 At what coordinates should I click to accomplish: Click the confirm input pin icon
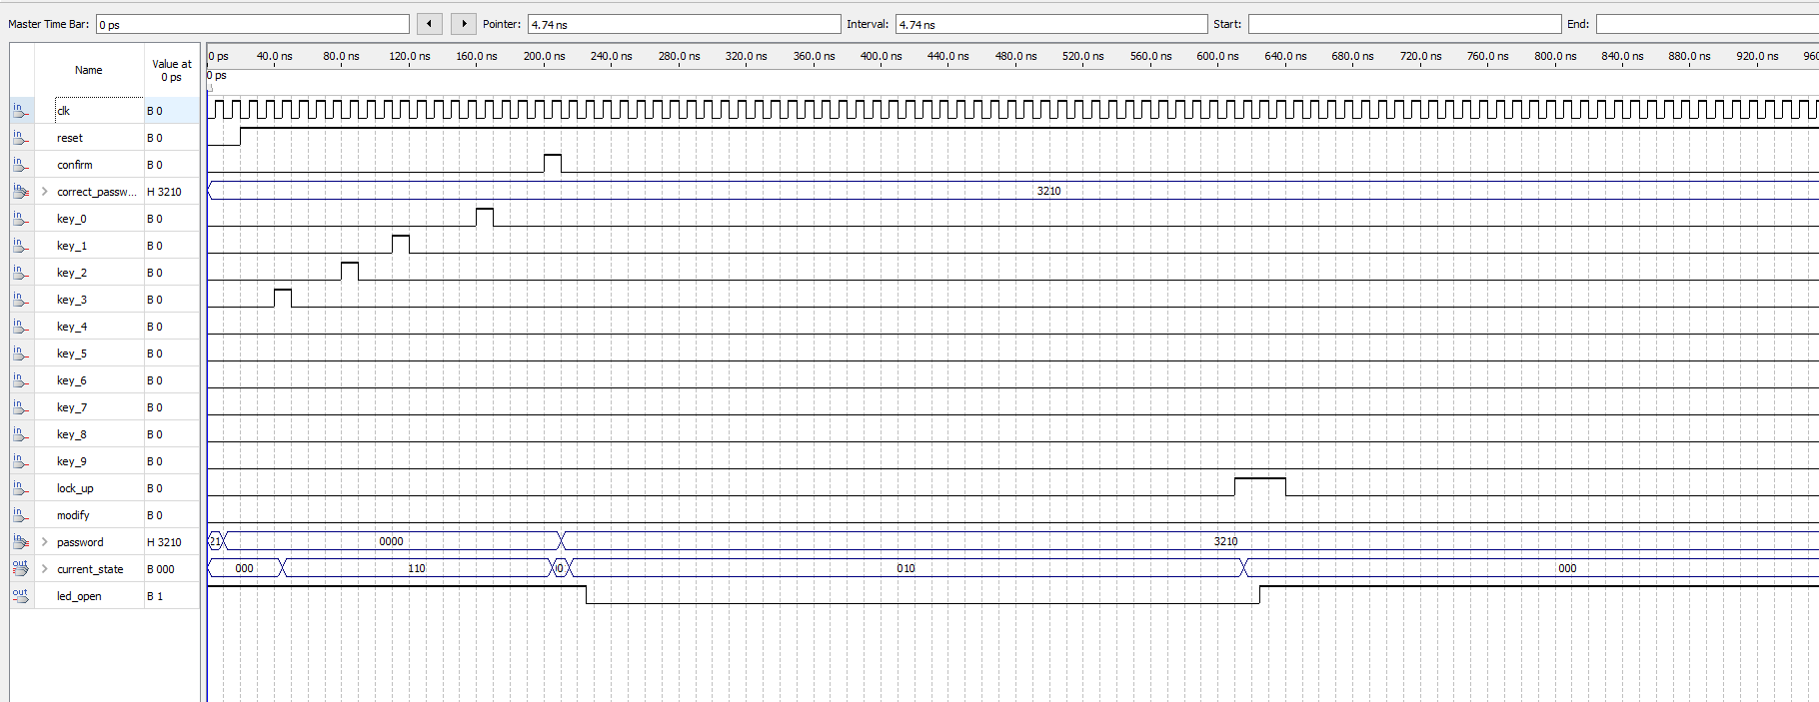point(21,165)
